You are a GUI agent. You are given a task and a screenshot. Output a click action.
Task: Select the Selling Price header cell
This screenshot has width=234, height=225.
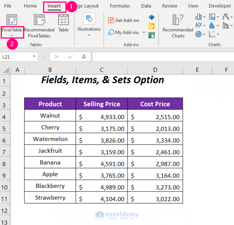[102, 104]
